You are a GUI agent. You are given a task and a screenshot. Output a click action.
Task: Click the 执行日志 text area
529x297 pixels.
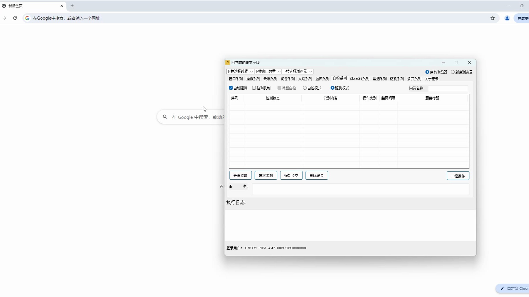pyautogui.click(x=350, y=225)
